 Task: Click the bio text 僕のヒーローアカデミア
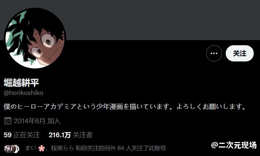click(40, 107)
